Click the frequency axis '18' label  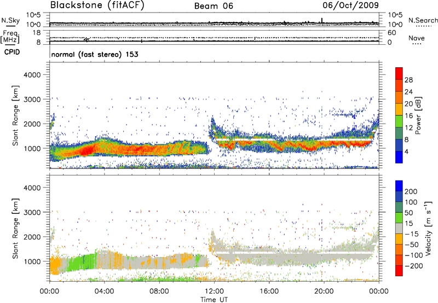37,33
